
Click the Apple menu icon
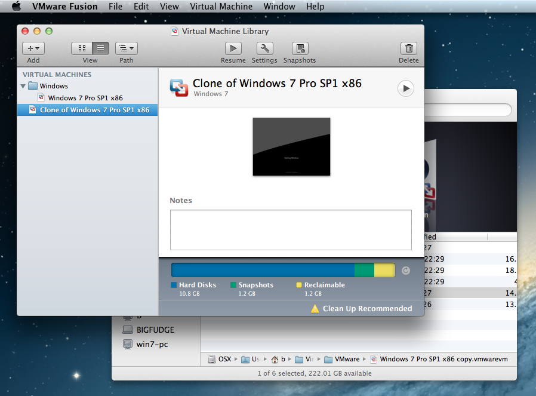16,7
